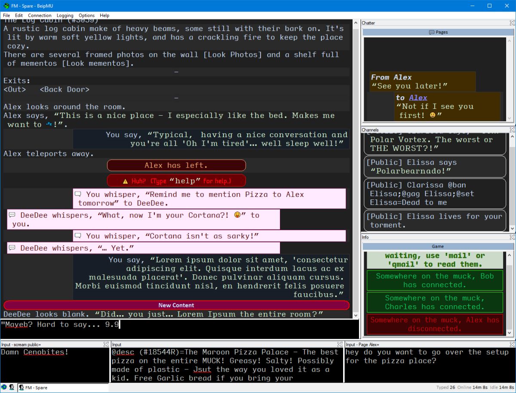The width and height of the screenshot is (516, 393).
Task: Click Alex looks around the room line
Action: pyautogui.click(x=64, y=107)
